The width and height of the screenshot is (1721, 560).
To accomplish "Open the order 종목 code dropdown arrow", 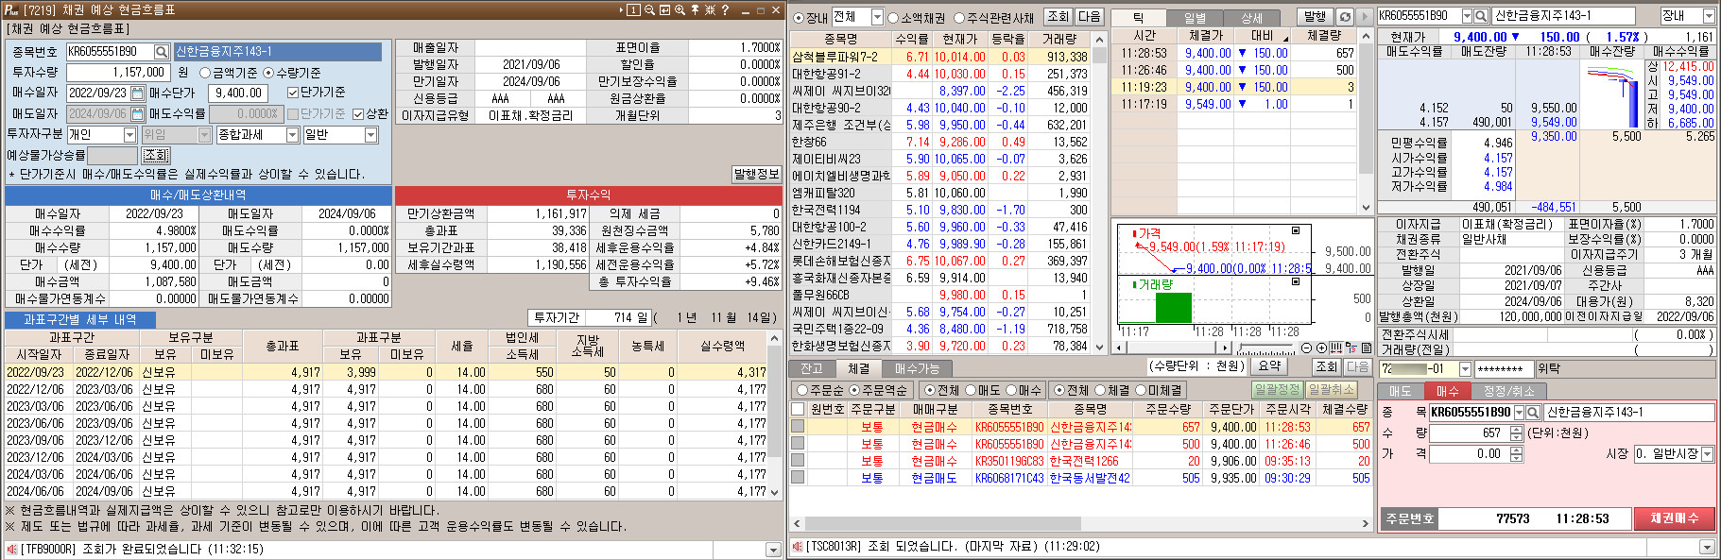I will click(1519, 413).
